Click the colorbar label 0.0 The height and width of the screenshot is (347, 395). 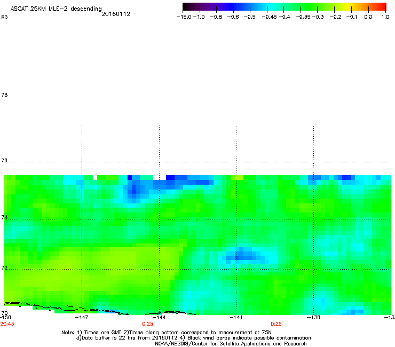click(368, 17)
